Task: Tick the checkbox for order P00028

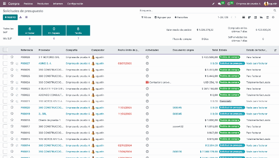Action: pos(5,57)
